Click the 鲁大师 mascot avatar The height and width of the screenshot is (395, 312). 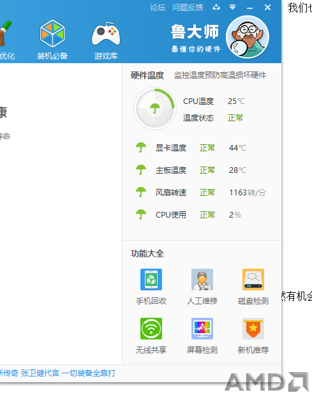pos(248,37)
